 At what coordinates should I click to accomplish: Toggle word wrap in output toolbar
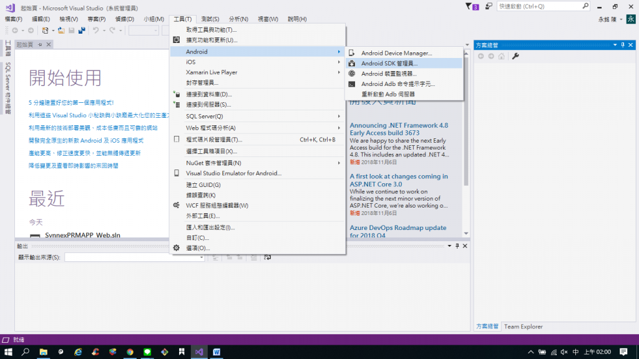267,257
